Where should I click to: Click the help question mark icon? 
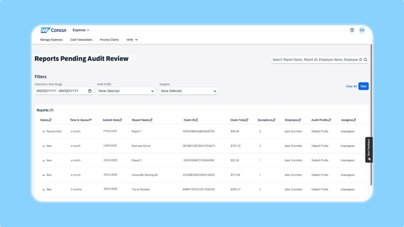(352, 30)
